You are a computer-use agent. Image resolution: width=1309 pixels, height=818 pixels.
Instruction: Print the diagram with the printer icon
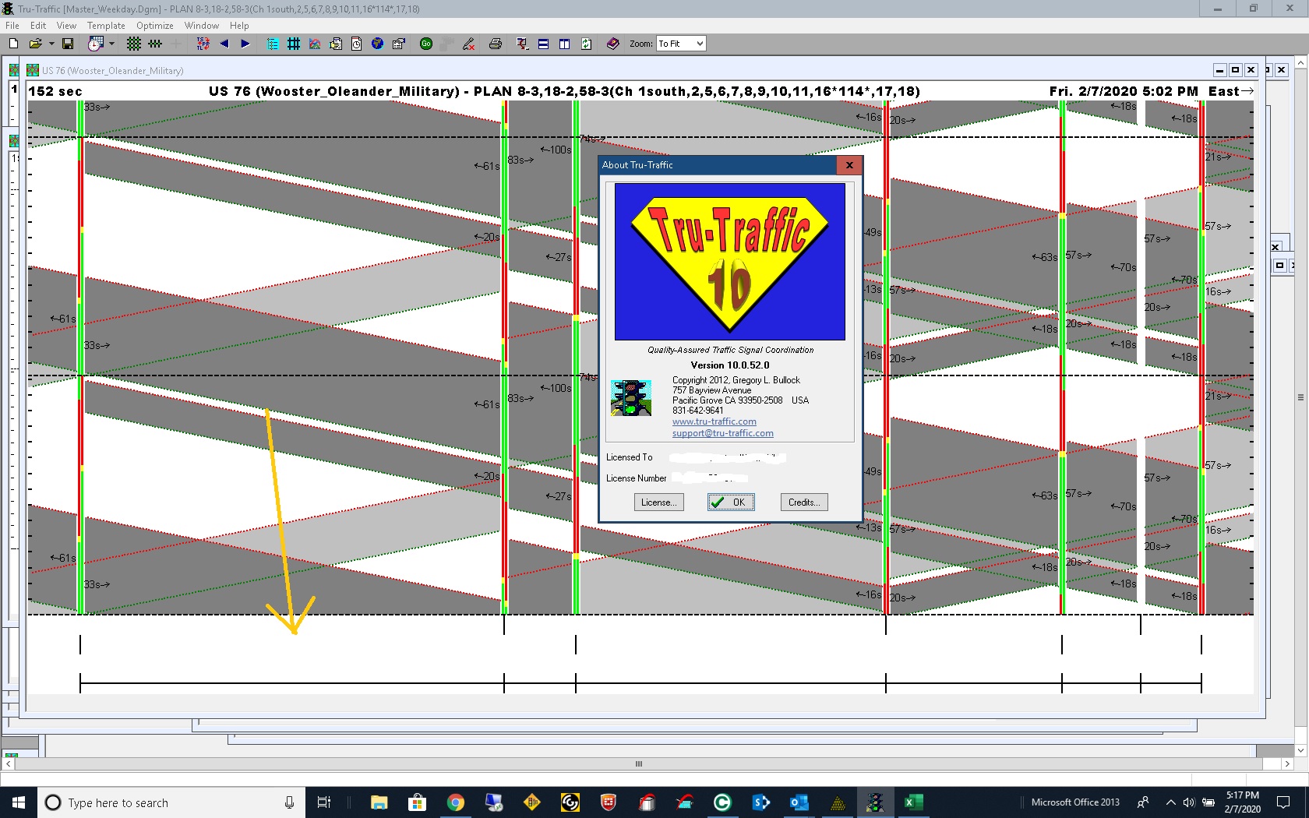point(495,44)
